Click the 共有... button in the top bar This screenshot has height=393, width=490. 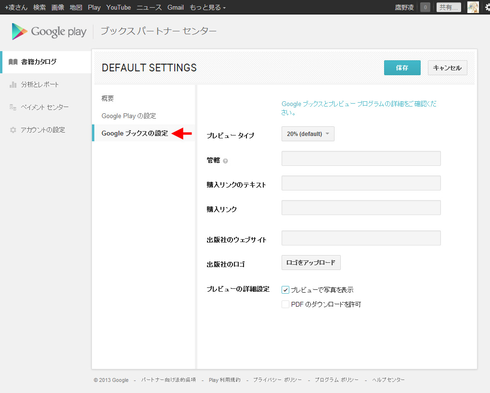tap(449, 7)
